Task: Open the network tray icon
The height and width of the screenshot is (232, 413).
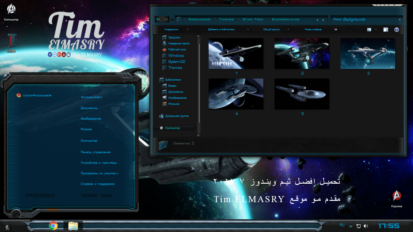Action: pos(359,226)
